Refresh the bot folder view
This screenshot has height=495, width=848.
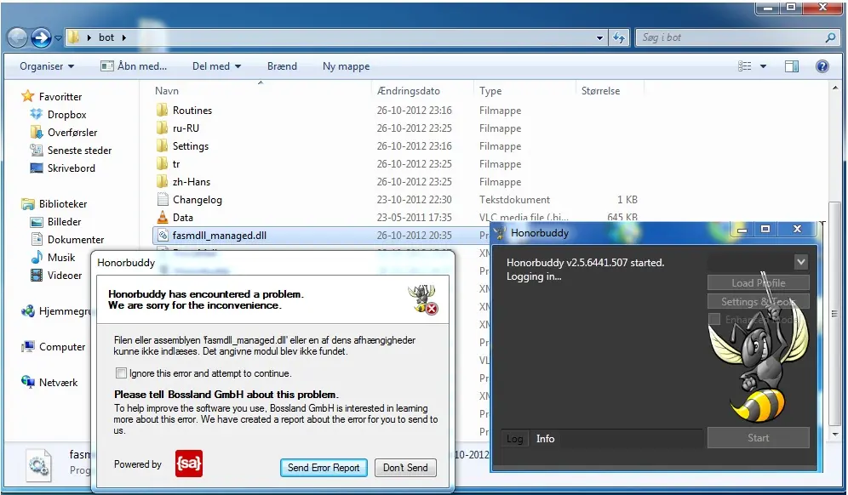pos(619,37)
